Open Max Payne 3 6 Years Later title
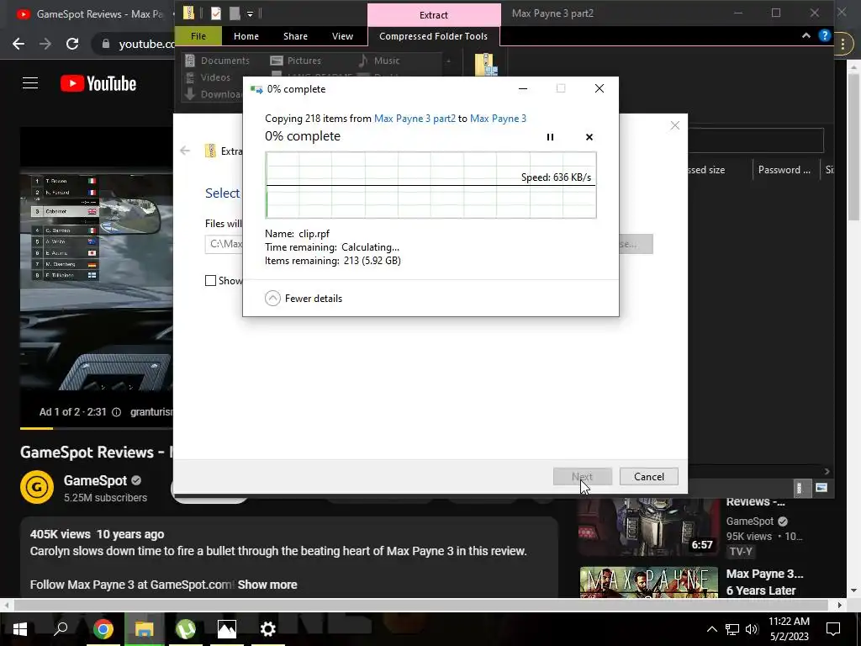The width and height of the screenshot is (861, 646). [764, 582]
